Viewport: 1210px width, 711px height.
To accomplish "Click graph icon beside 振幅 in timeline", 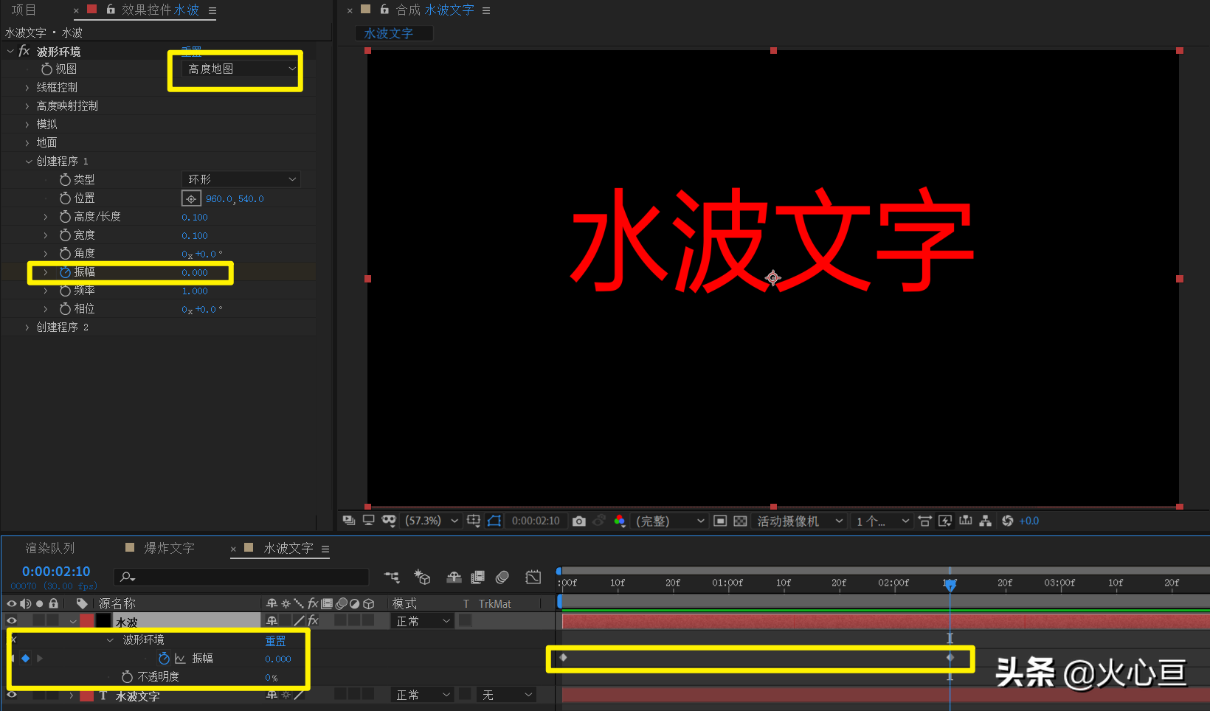I will click(180, 659).
